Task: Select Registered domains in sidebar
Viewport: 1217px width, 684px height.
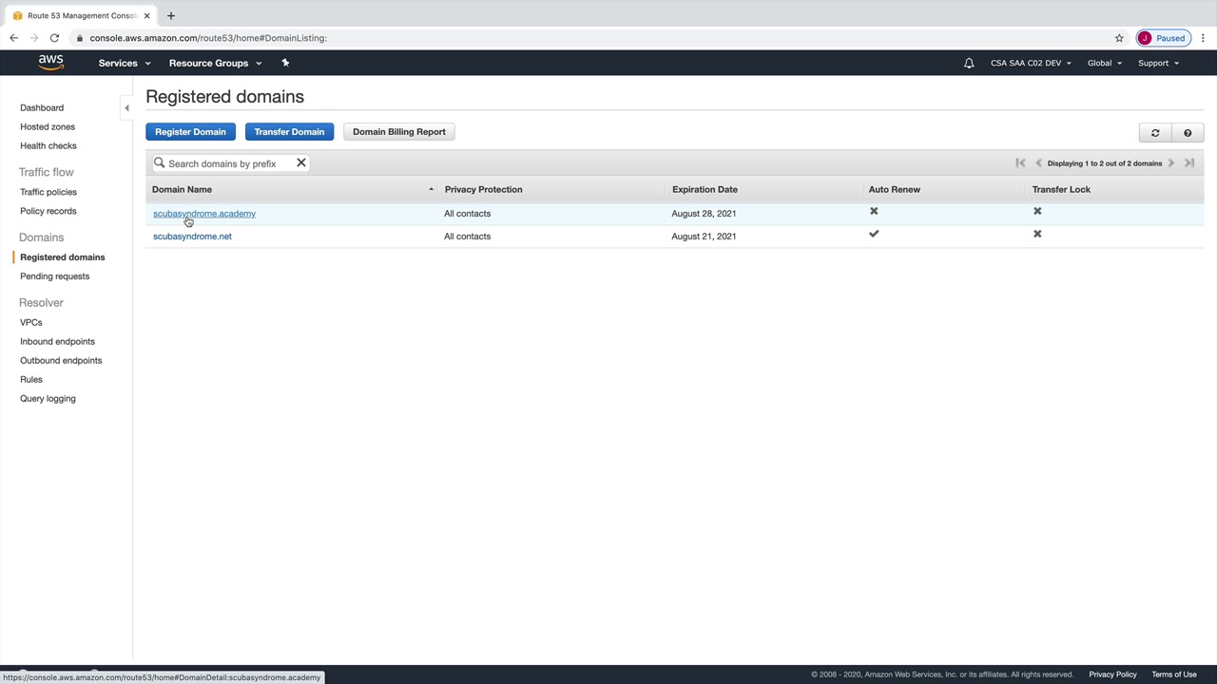Action: (63, 256)
